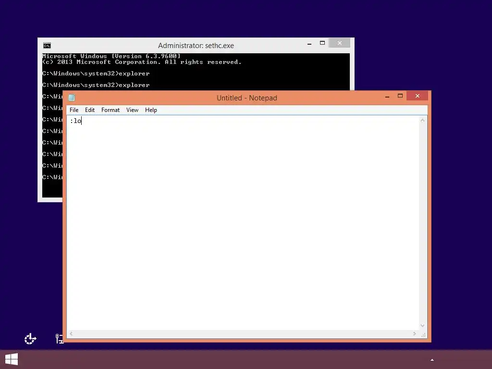Click Notepad horizontal scrollbar left arrow
The image size is (492, 369).
click(71, 334)
